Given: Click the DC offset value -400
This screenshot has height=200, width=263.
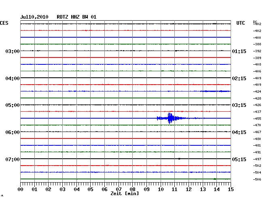Looking at the screenshot, I should [x=257, y=38].
